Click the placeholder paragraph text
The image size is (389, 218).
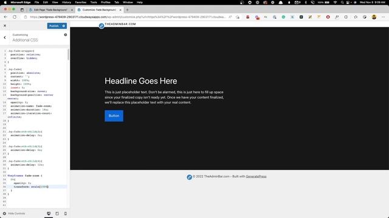[164, 97]
